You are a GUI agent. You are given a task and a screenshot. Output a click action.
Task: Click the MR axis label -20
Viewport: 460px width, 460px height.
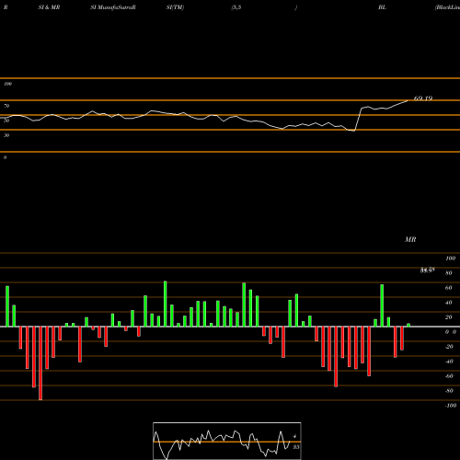tap(449, 347)
